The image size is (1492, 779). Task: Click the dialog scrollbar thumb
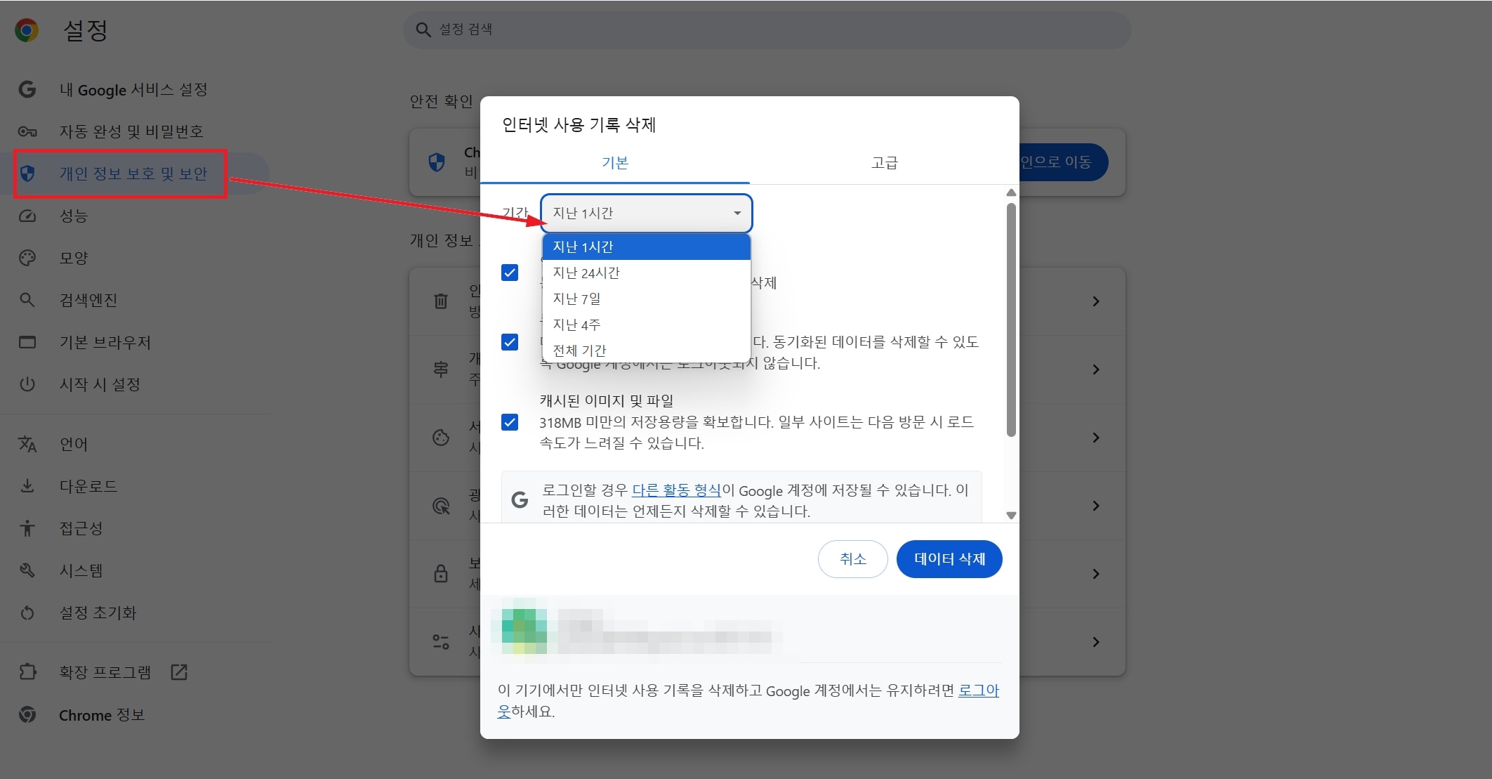point(1011,320)
